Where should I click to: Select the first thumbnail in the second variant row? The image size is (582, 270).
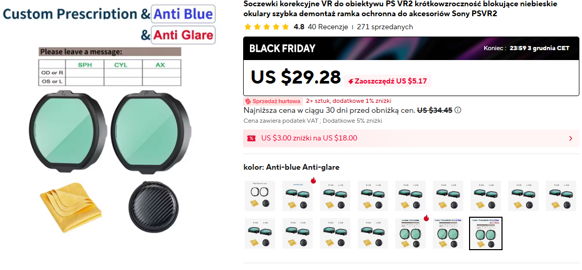pos(260,233)
